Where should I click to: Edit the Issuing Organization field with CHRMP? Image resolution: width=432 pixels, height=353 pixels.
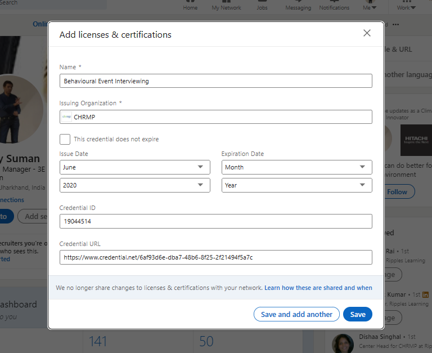(216, 117)
